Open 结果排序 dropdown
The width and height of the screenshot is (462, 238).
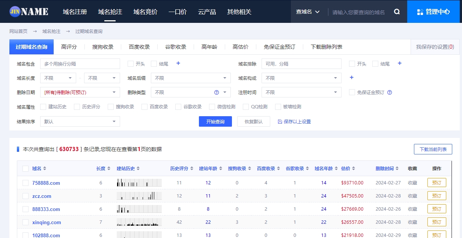80,121
